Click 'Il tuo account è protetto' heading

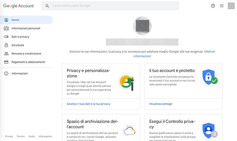[x=172, y=70]
